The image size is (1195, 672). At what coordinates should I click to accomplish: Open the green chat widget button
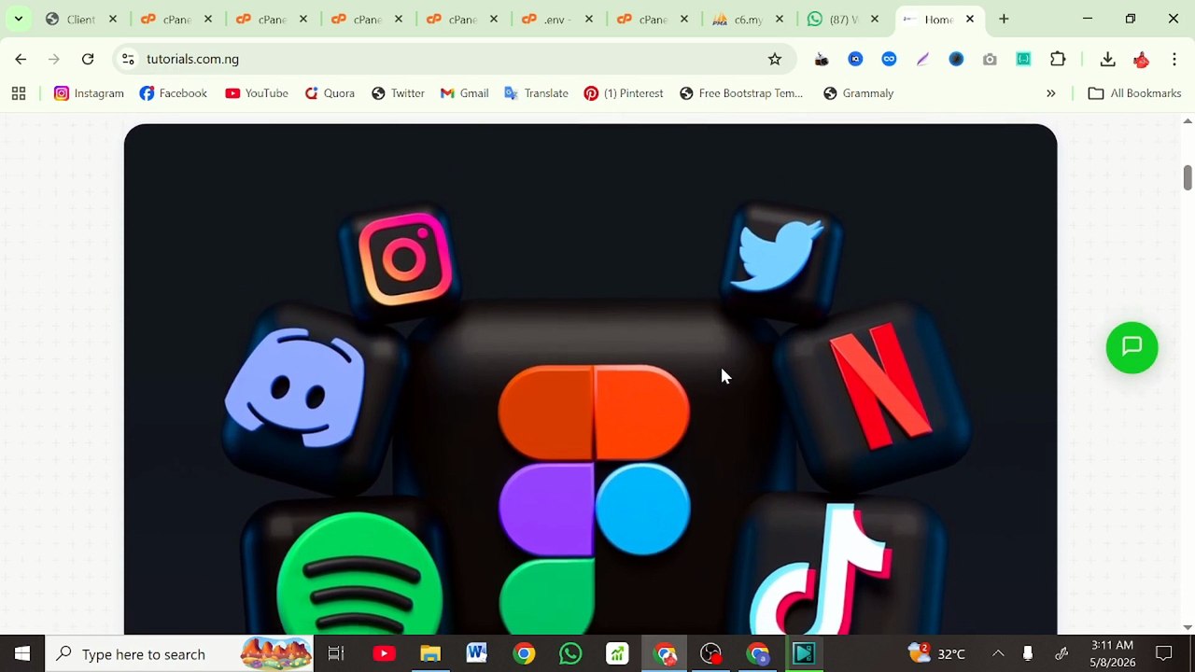[x=1132, y=347]
